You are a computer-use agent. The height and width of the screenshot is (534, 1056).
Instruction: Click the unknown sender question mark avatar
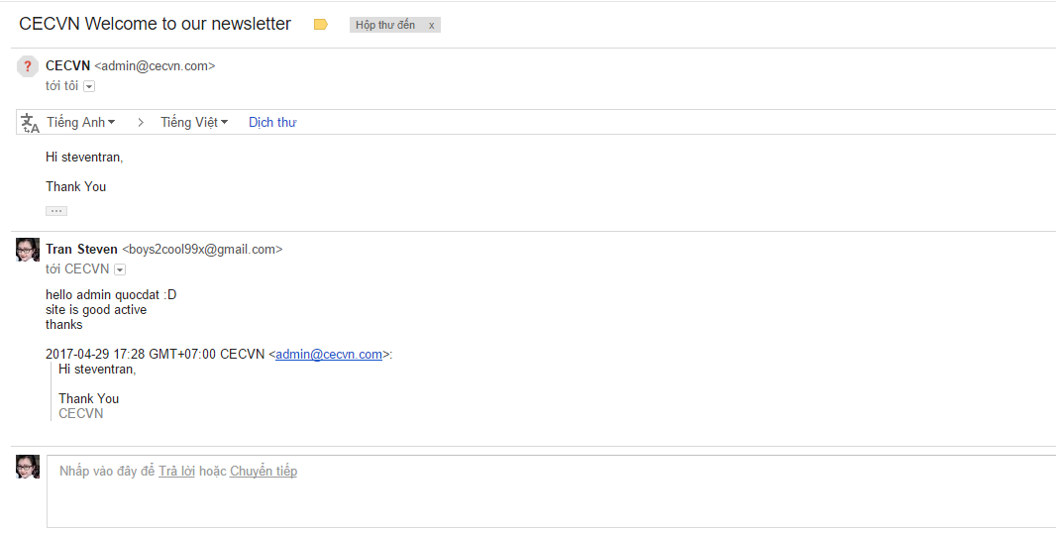click(x=28, y=66)
